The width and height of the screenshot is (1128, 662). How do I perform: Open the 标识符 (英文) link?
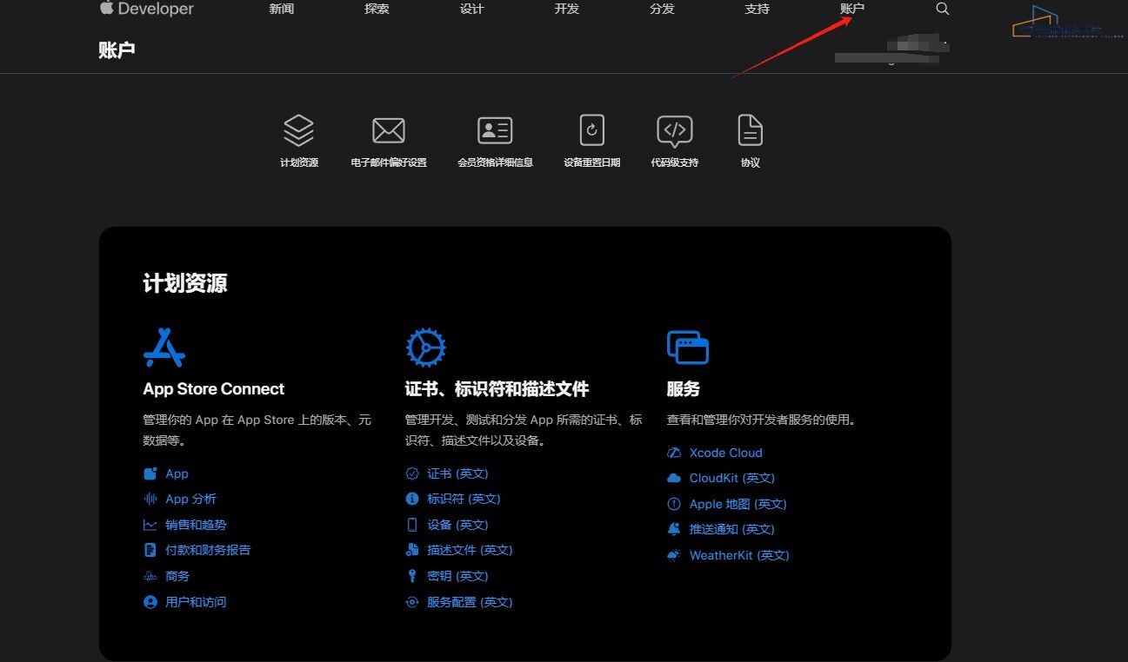(464, 499)
